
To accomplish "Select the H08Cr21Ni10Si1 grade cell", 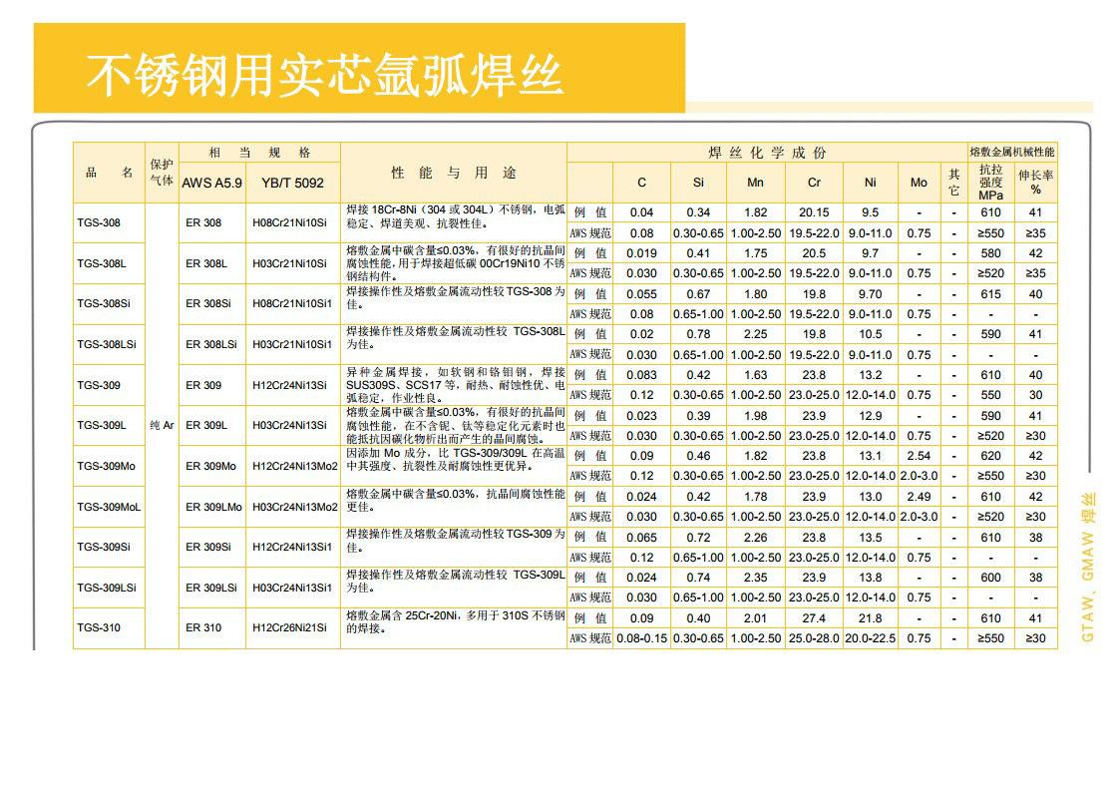I will click(x=292, y=304).
